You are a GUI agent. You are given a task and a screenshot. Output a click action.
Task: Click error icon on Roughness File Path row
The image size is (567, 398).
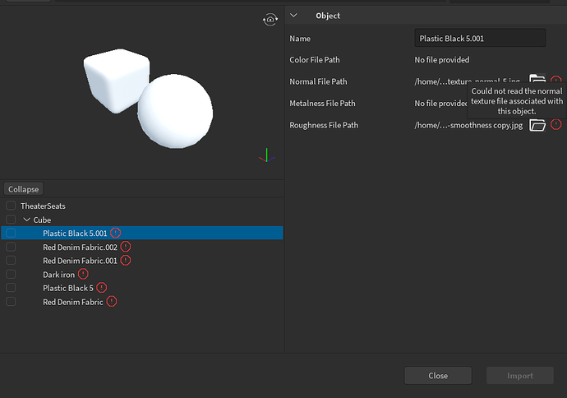coord(556,125)
